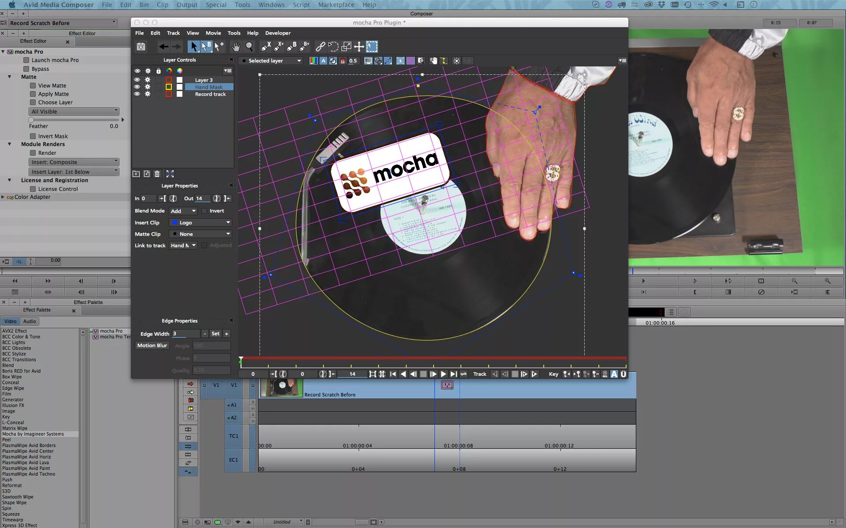
Task: Open the Insert Clip Logo dropdown
Action: (x=200, y=223)
